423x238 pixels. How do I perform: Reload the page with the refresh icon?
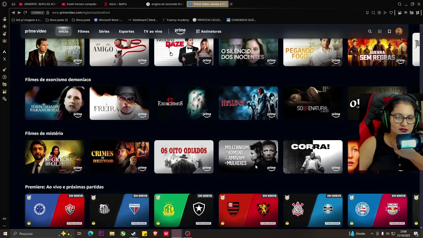tap(25, 13)
